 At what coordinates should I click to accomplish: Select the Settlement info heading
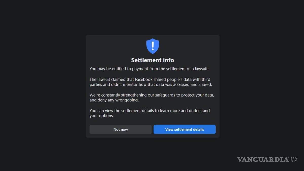click(153, 60)
